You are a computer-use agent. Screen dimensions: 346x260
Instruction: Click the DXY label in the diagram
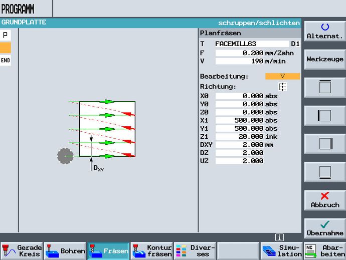coord(98,168)
